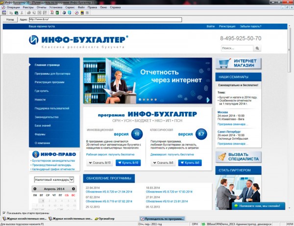Click the Войти link
The height and width of the screenshot is (226, 294).
[x=211, y=26]
